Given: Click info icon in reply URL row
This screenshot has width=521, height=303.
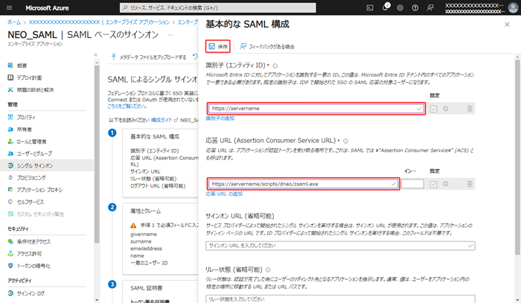Looking at the screenshot, I should point(446,184).
